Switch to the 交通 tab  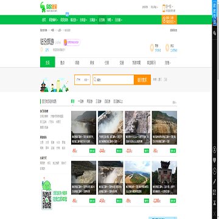point(122,63)
